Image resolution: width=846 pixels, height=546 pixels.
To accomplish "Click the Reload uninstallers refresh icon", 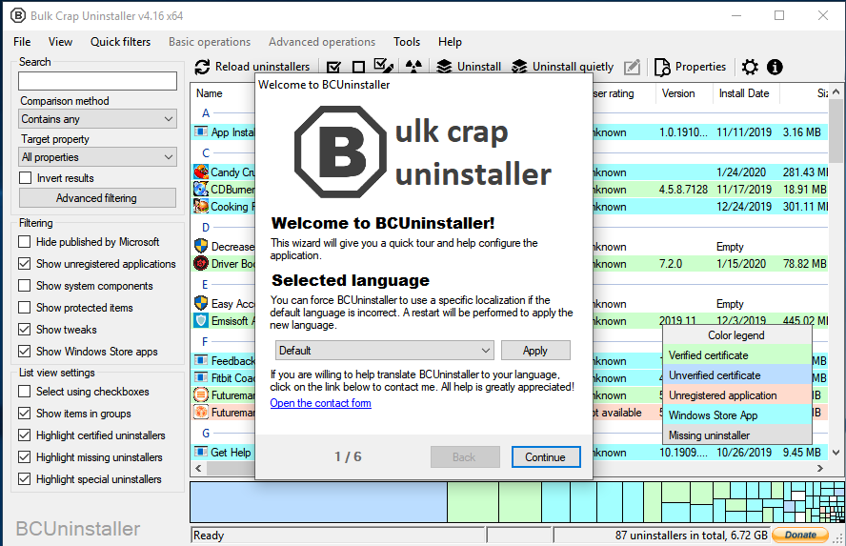I will [x=202, y=67].
